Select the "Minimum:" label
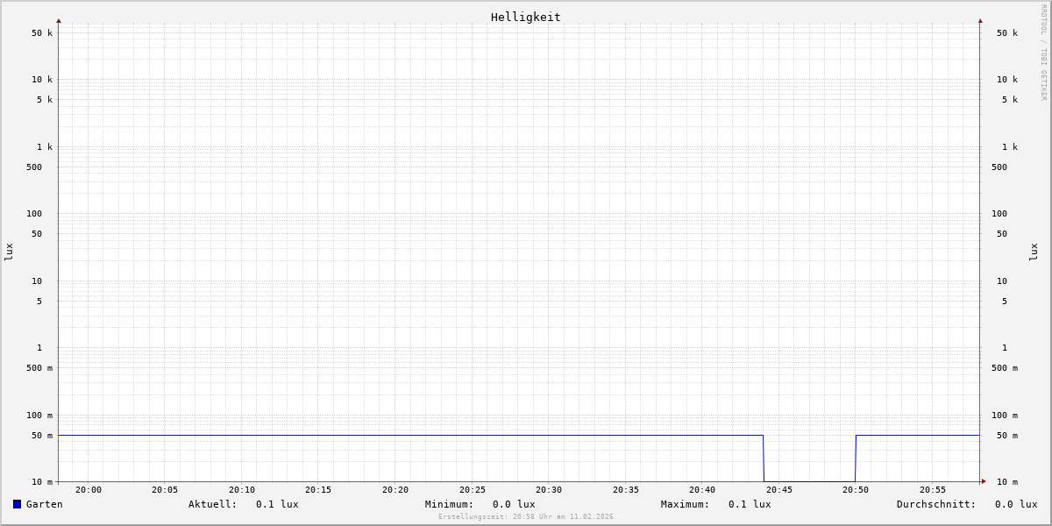This screenshot has height=526, width=1052. coord(450,504)
